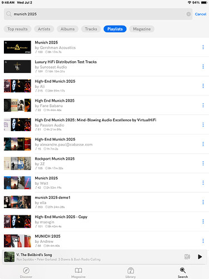Image resolution: width=209 pixels, height=279 pixels.
Task: Tap the Search magnifier icon in bottom bar
Action: (x=183, y=270)
